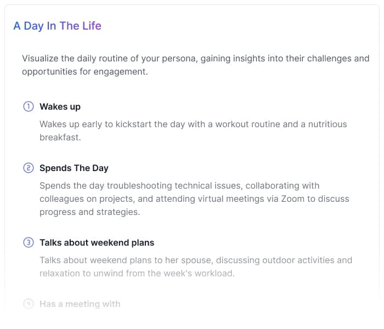Click the word "Zoom" in step two

[x=292, y=198]
